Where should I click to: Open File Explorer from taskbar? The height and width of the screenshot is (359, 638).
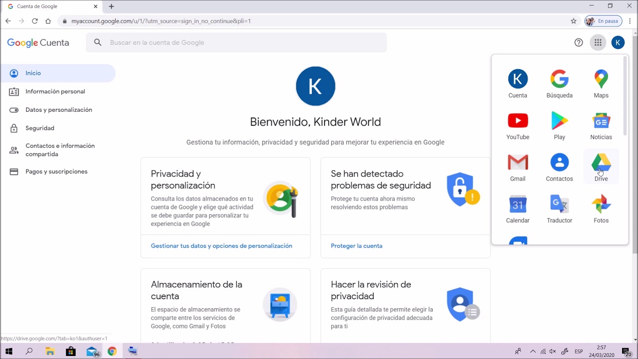point(50,351)
